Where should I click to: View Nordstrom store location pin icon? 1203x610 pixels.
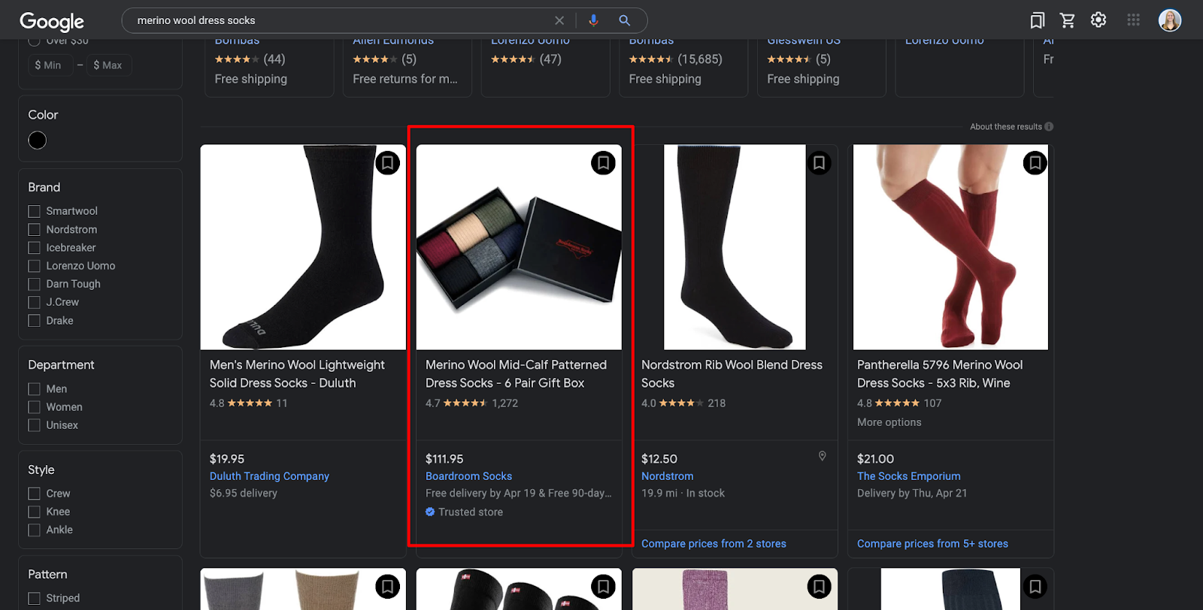pyautogui.click(x=823, y=456)
